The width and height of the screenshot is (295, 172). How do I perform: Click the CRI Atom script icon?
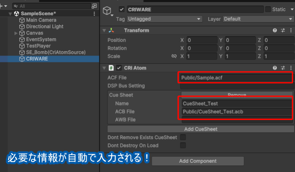[111, 68]
